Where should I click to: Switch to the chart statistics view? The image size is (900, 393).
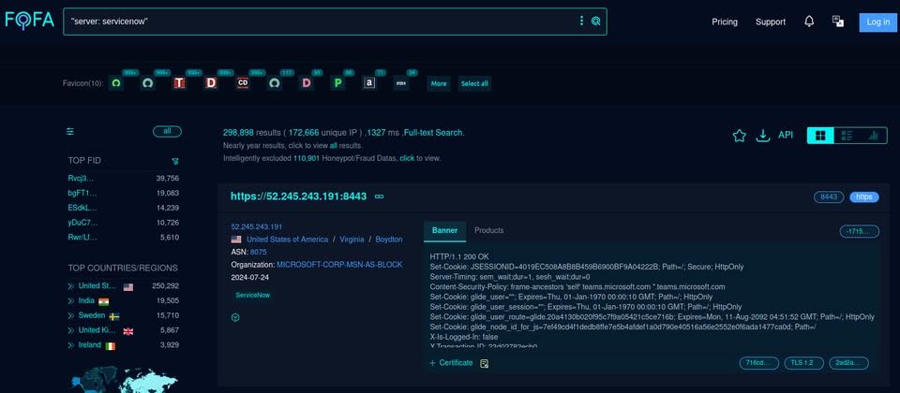point(873,136)
